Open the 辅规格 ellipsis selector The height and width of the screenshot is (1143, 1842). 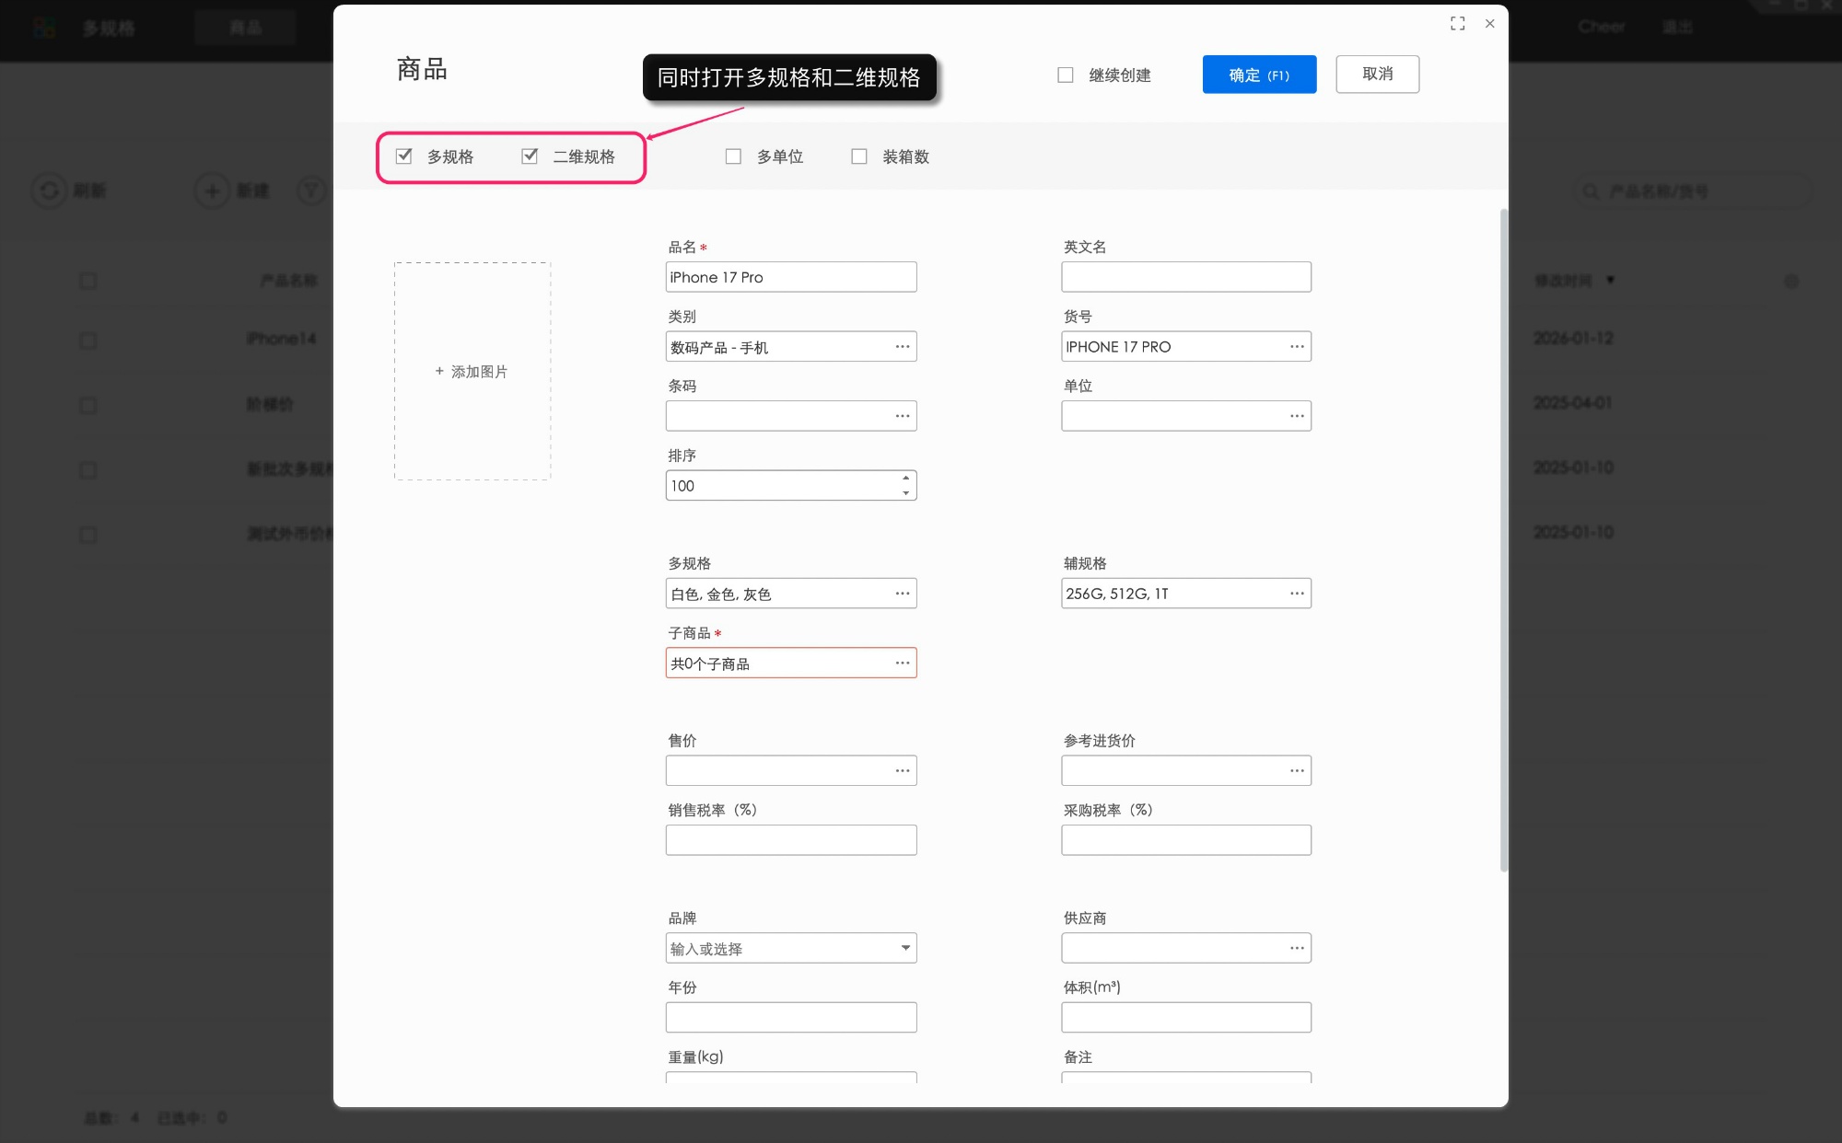point(1297,594)
